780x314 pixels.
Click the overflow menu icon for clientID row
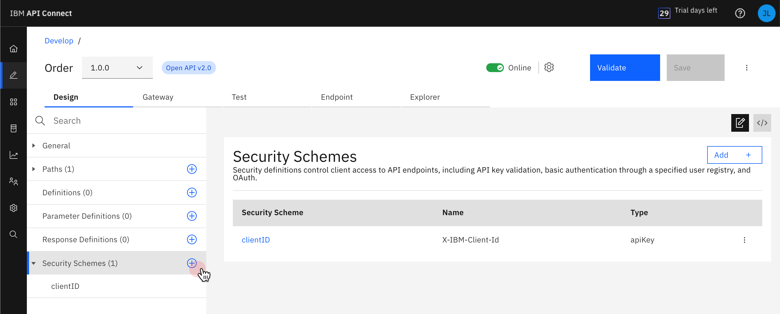[x=745, y=240]
